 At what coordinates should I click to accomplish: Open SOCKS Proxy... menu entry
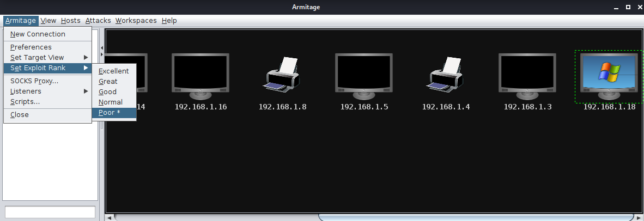tap(47, 81)
